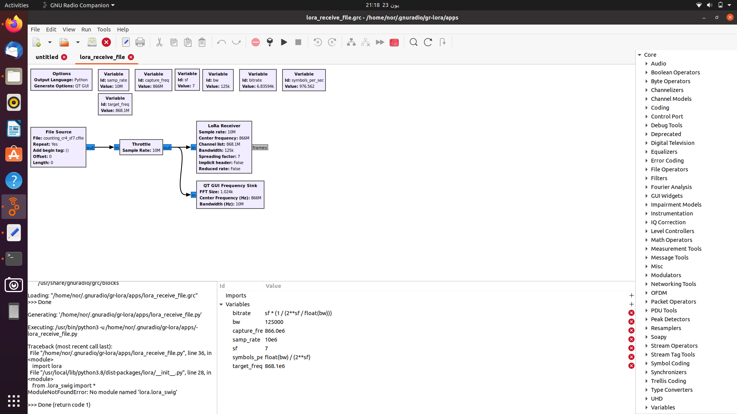Add a new variable with the plus button
Screen dimensions: 737x414
point(631,304)
